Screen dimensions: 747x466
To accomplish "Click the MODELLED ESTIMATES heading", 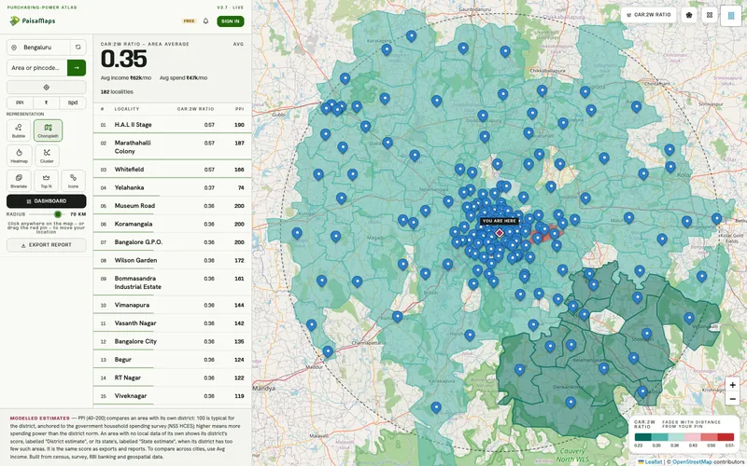I will click(x=39, y=418).
